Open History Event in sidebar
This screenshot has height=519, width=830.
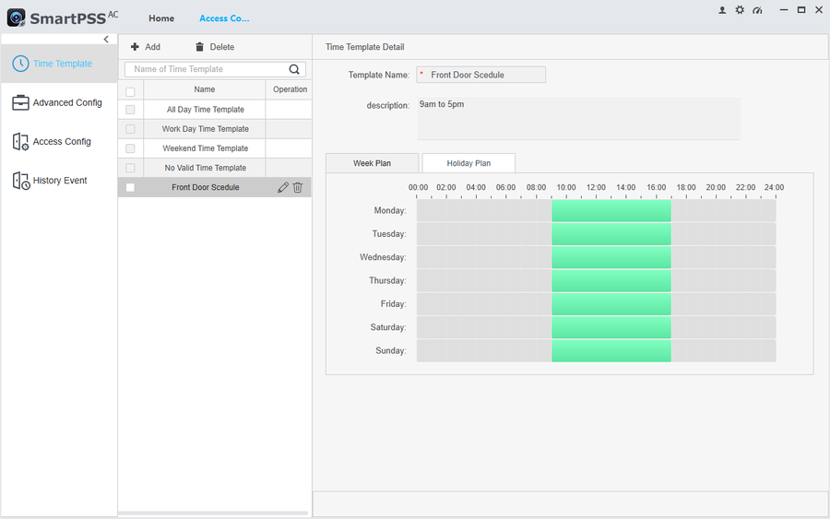pyautogui.click(x=59, y=181)
